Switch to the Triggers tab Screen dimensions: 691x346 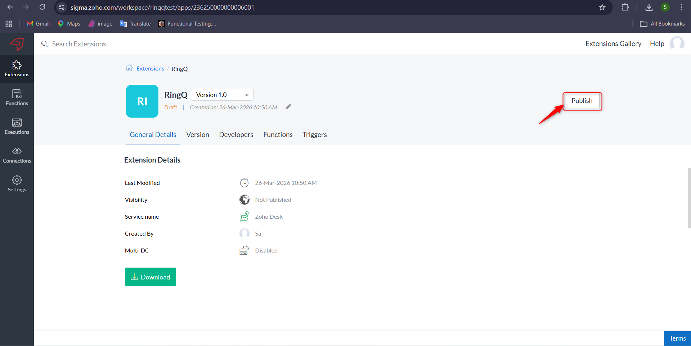315,135
